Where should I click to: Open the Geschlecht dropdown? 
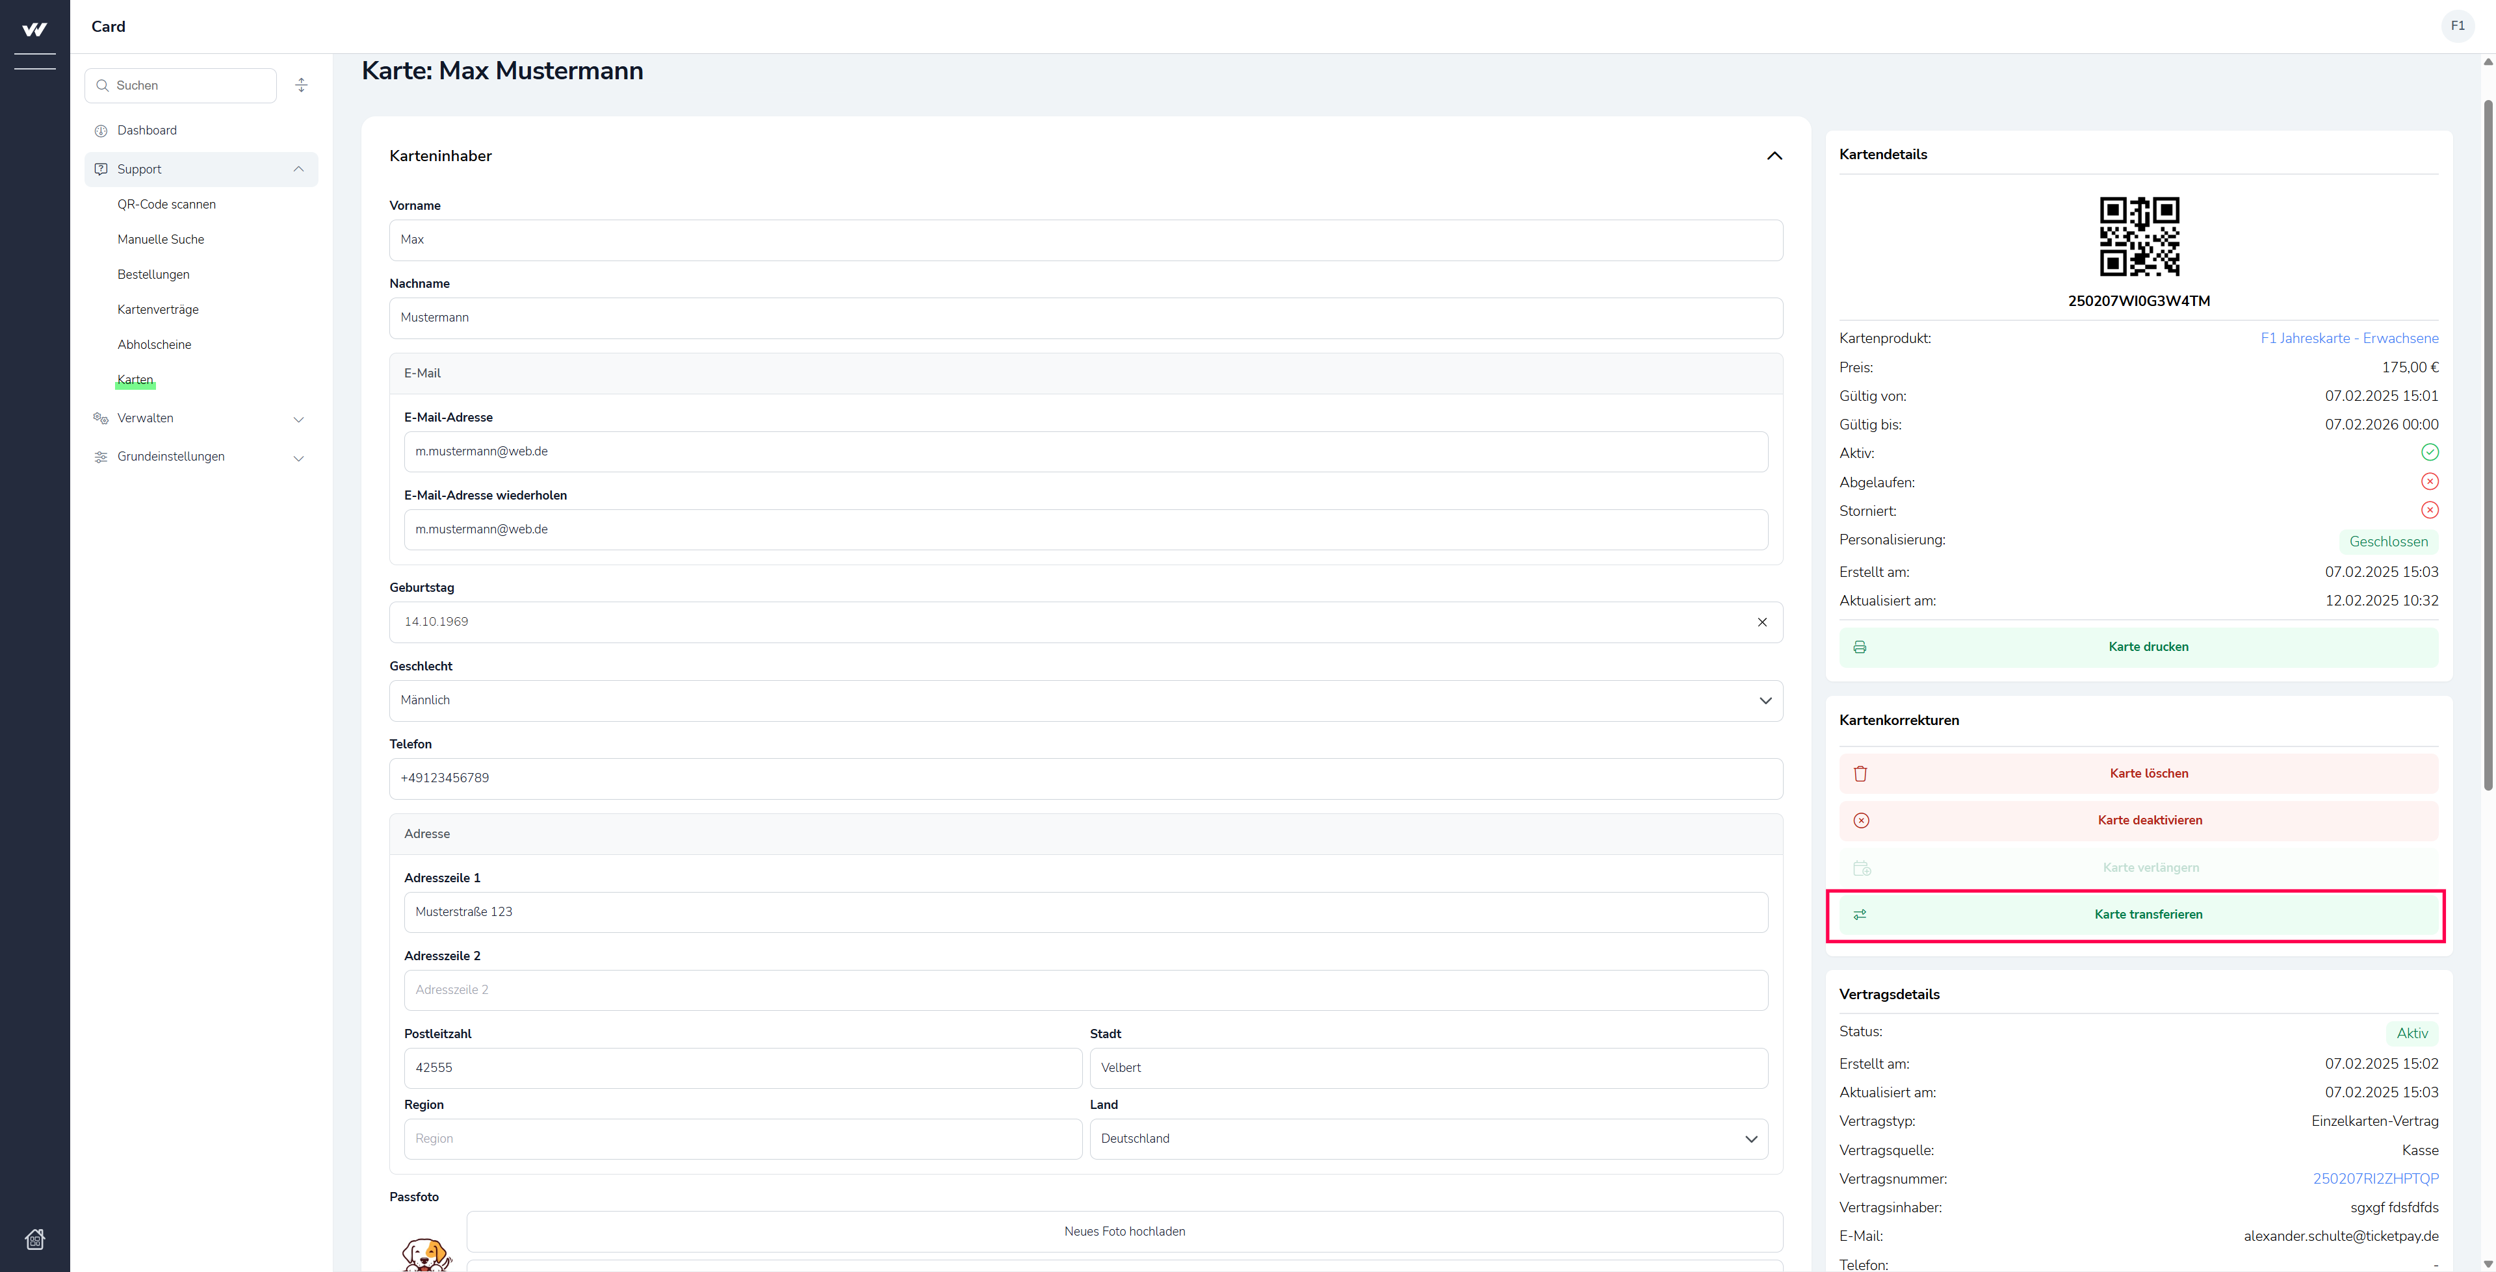click(x=1085, y=700)
